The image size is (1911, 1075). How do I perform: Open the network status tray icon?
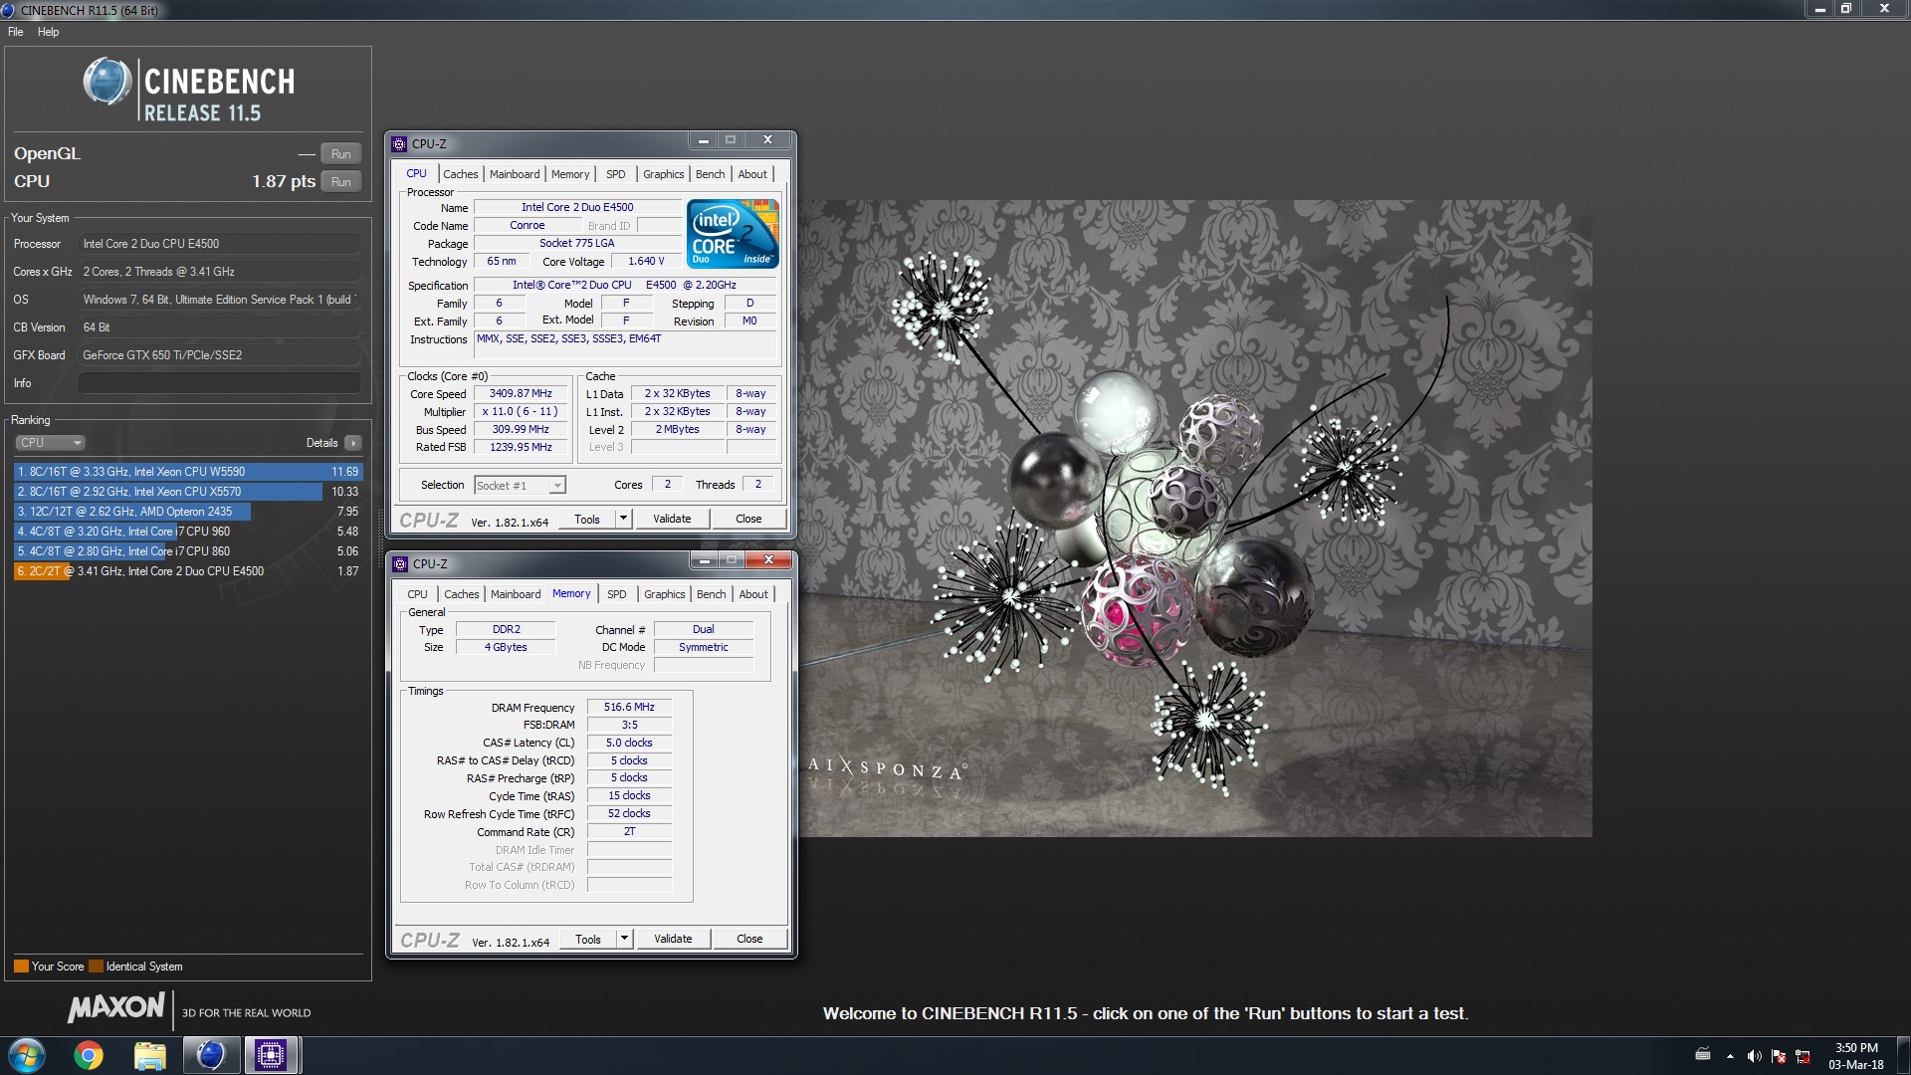click(1803, 1056)
